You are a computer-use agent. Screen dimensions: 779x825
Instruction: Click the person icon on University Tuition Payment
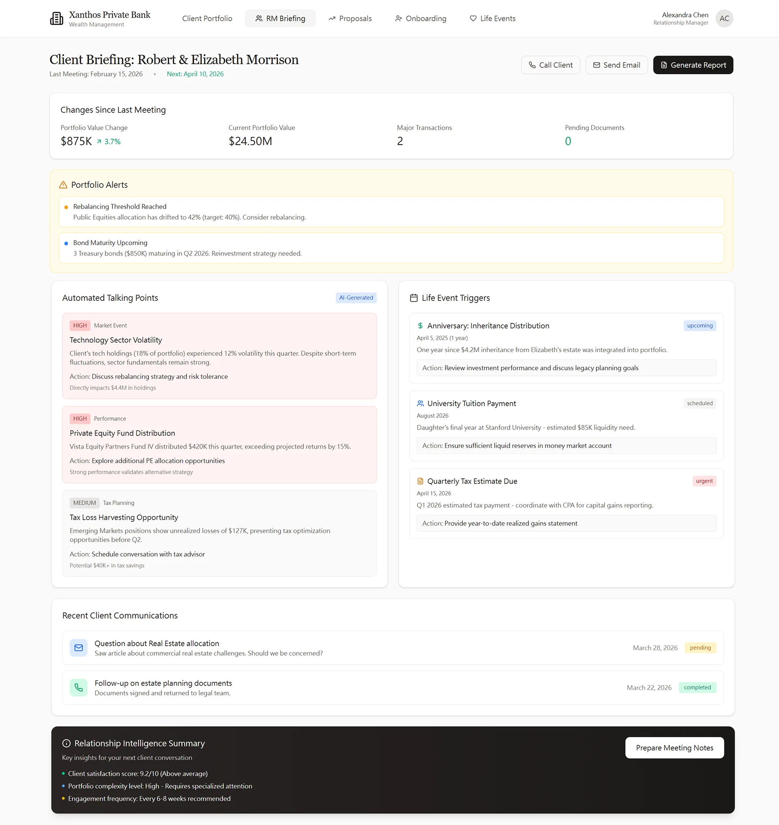pyautogui.click(x=420, y=403)
